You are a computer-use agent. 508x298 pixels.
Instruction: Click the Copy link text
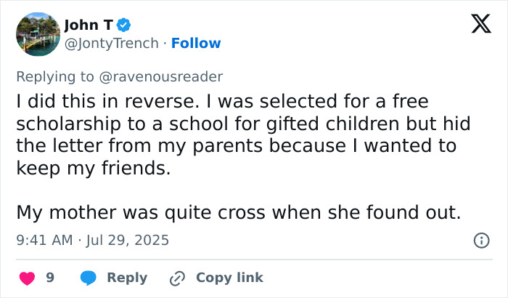pos(229,278)
